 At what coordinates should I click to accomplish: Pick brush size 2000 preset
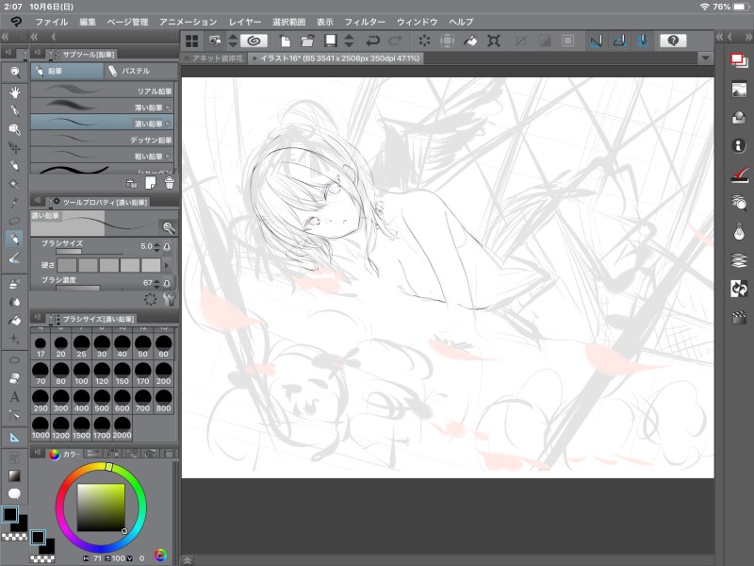123,427
